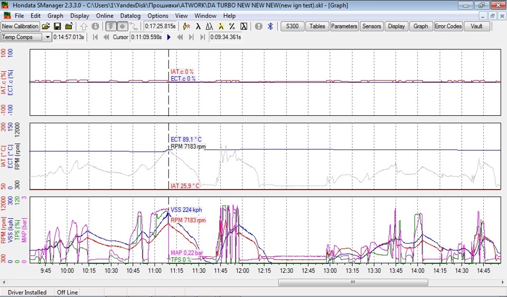Click the gray info circle icon
Image resolution: width=507 pixels, height=297 pixels.
pos(95,26)
